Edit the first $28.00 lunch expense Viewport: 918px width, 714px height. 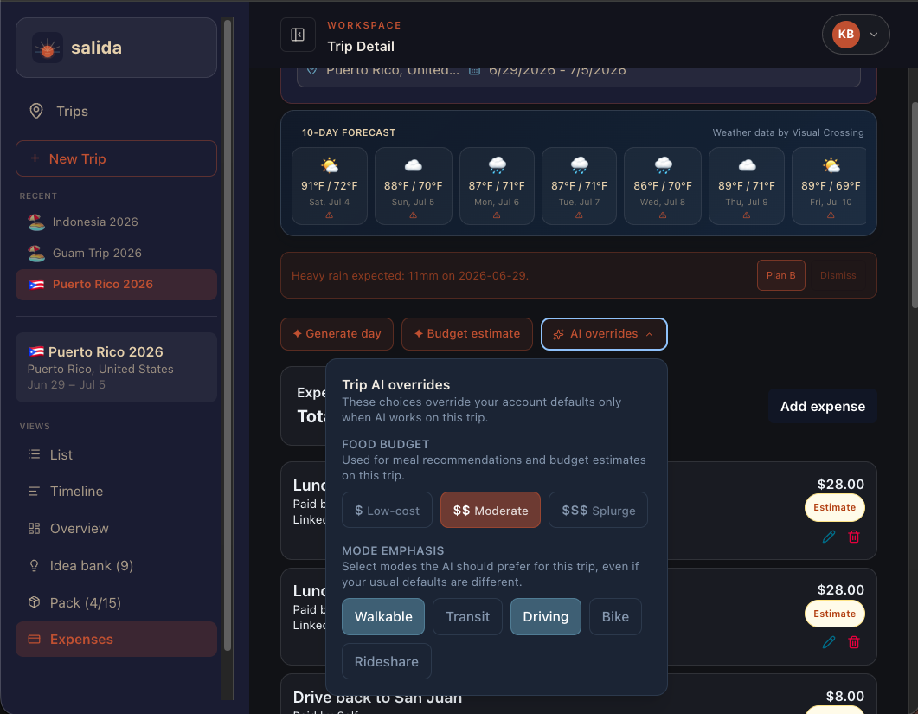(828, 537)
